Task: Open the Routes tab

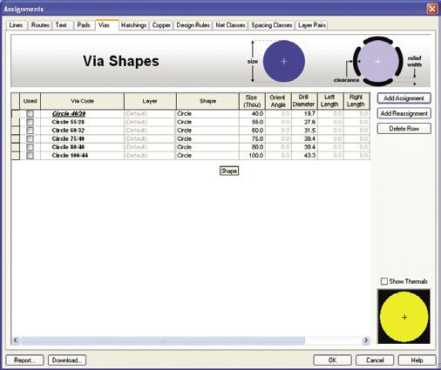Action: (40, 25)
